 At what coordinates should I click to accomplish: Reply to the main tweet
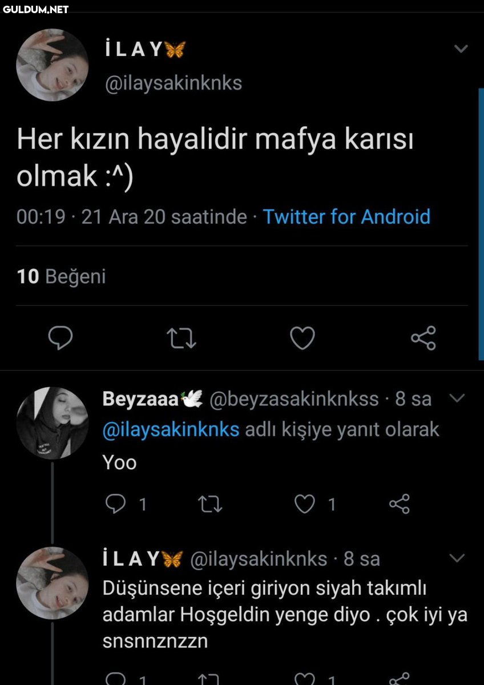(60, 339)
